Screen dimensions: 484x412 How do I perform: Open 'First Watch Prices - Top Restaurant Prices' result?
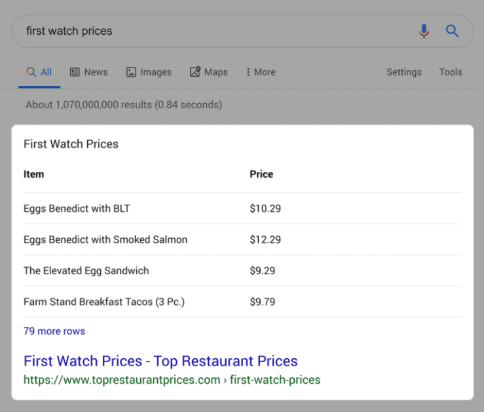[x=160, y=361]
